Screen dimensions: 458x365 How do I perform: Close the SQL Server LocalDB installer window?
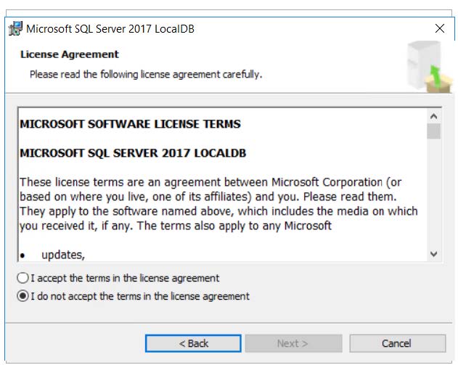click(x=439, y=29)
